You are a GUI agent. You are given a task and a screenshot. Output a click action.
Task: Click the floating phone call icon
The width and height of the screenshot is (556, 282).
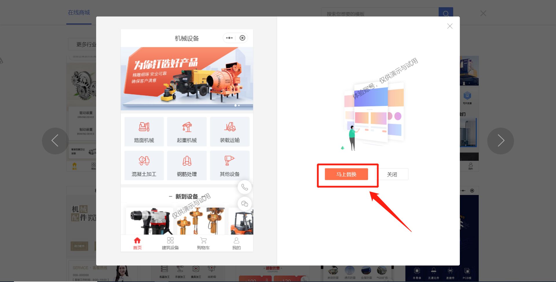pyautogui.click(x=245, y=187)
